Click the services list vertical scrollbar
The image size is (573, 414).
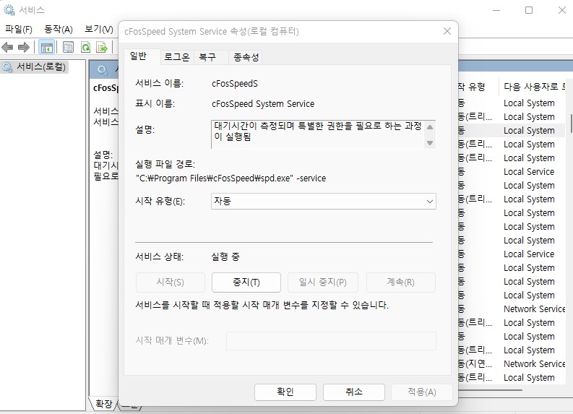click(571, 123)
